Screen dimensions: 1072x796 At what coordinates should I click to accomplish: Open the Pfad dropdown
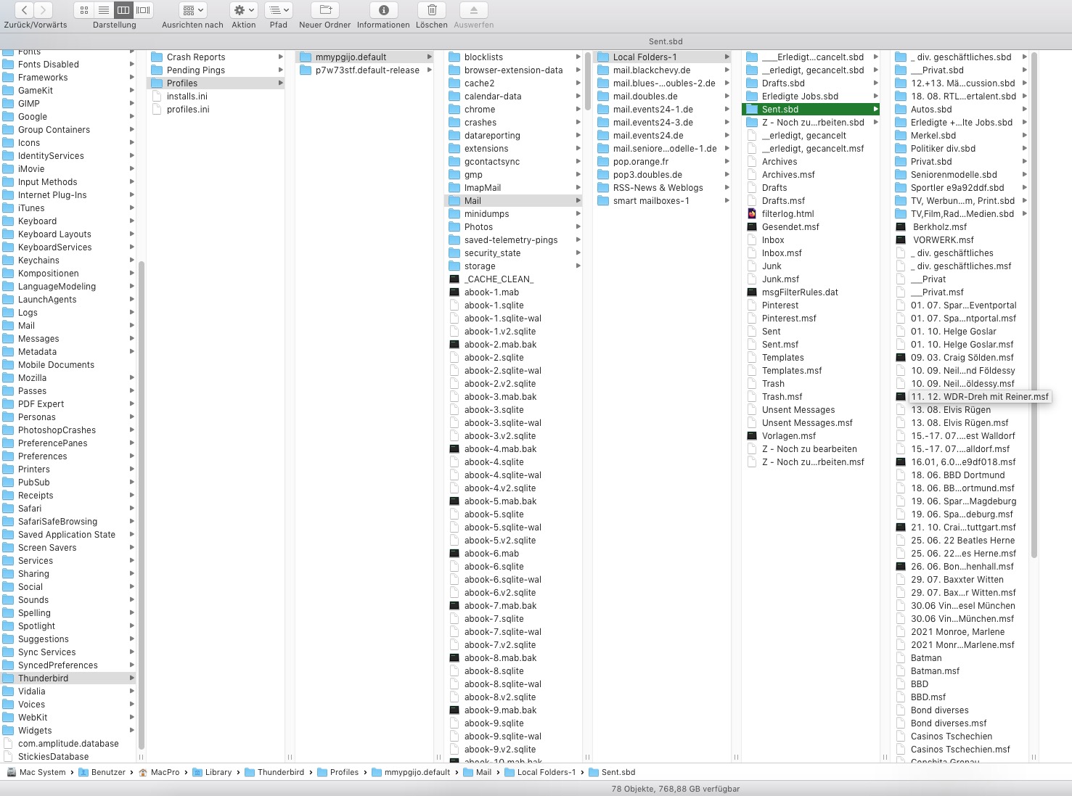278,10
